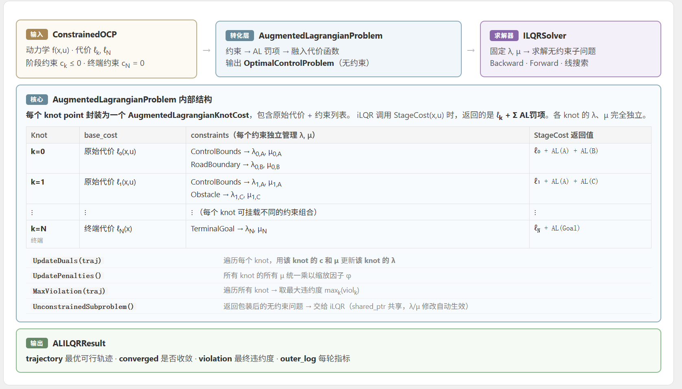Click the 输出 badge beside ALILQRResult
The image size is (682, 389).
click(37, 343)
